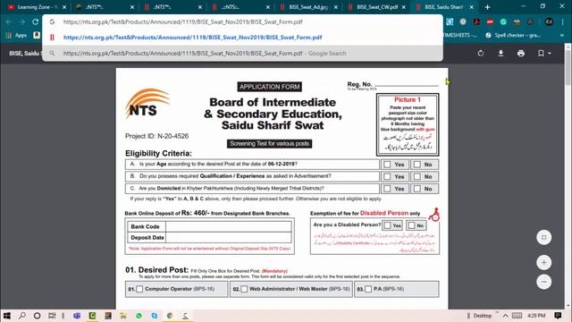Image resolution: width=572 pixels, height=322 pixels.
Task: Open Chrome from the taskbar
Action: (170, 316)
